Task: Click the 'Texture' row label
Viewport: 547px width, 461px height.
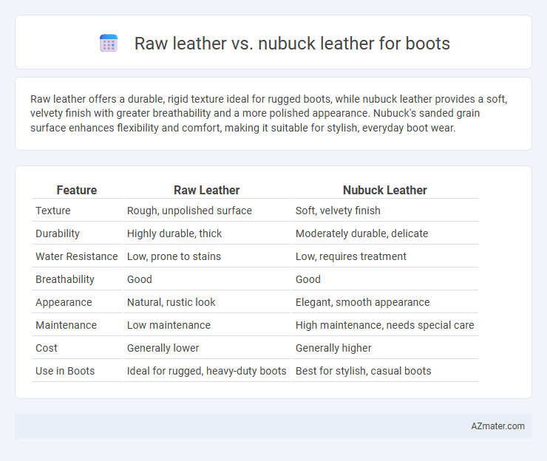Action: click(53, 211)
